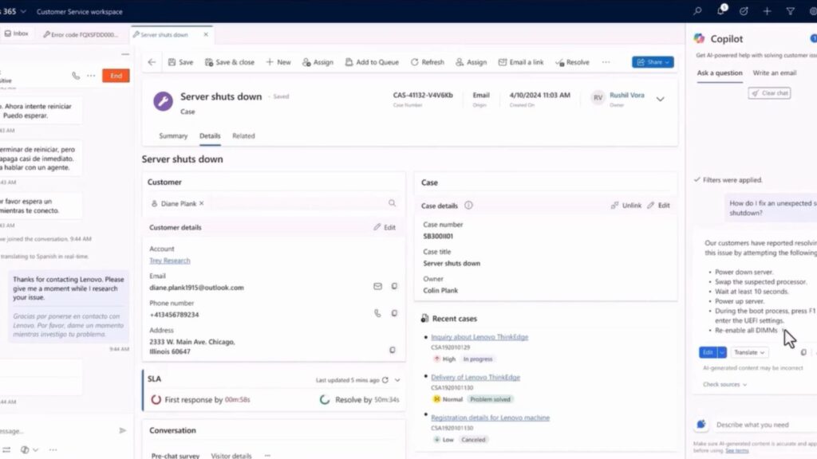Click the Refresh icon in the case toolbar

pos(414,62)
